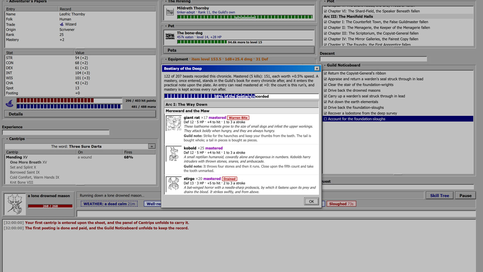Click the WEATHER: a dead calm status
Screen dimensions: 483x272
(109, 204)
